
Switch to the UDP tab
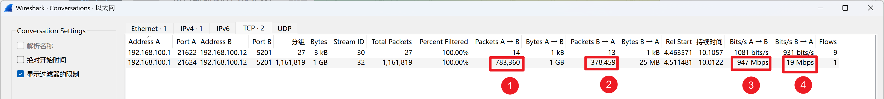click(x=285, y=29)
